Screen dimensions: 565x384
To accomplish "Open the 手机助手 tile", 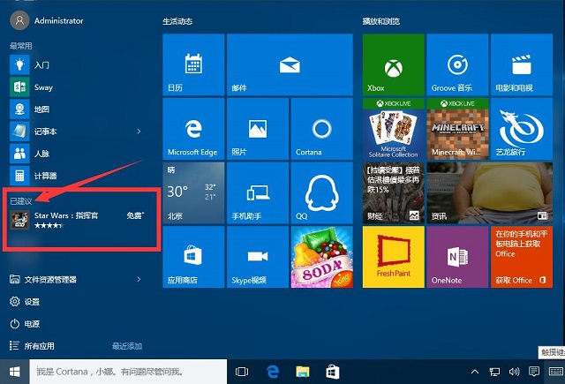I will (258, 193).
